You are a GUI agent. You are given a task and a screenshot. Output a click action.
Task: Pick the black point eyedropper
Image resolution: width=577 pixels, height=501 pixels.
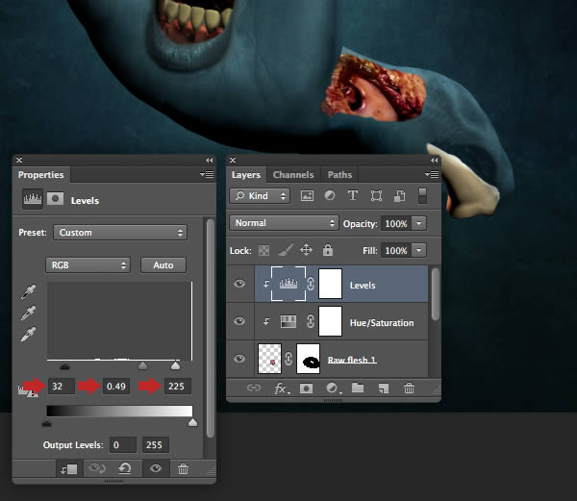[28, 291]
